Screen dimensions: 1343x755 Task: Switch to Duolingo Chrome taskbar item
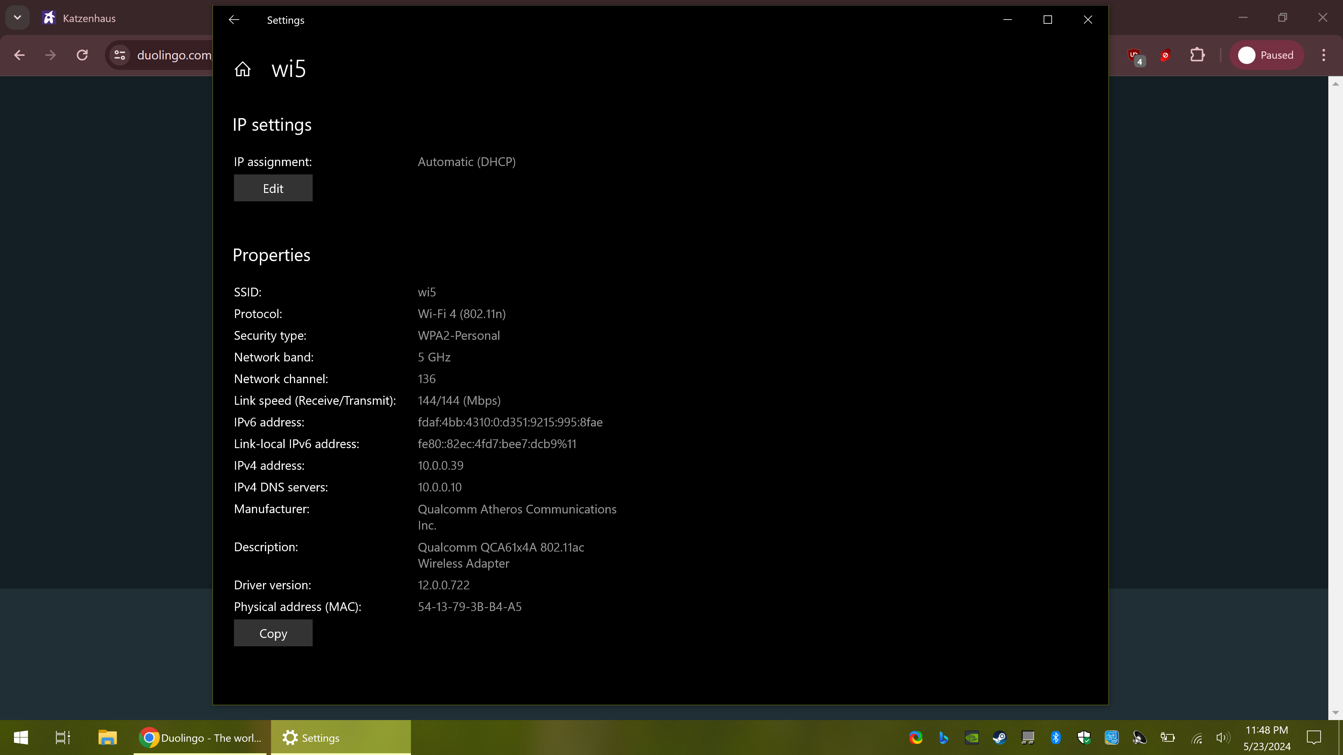point(201,737)
